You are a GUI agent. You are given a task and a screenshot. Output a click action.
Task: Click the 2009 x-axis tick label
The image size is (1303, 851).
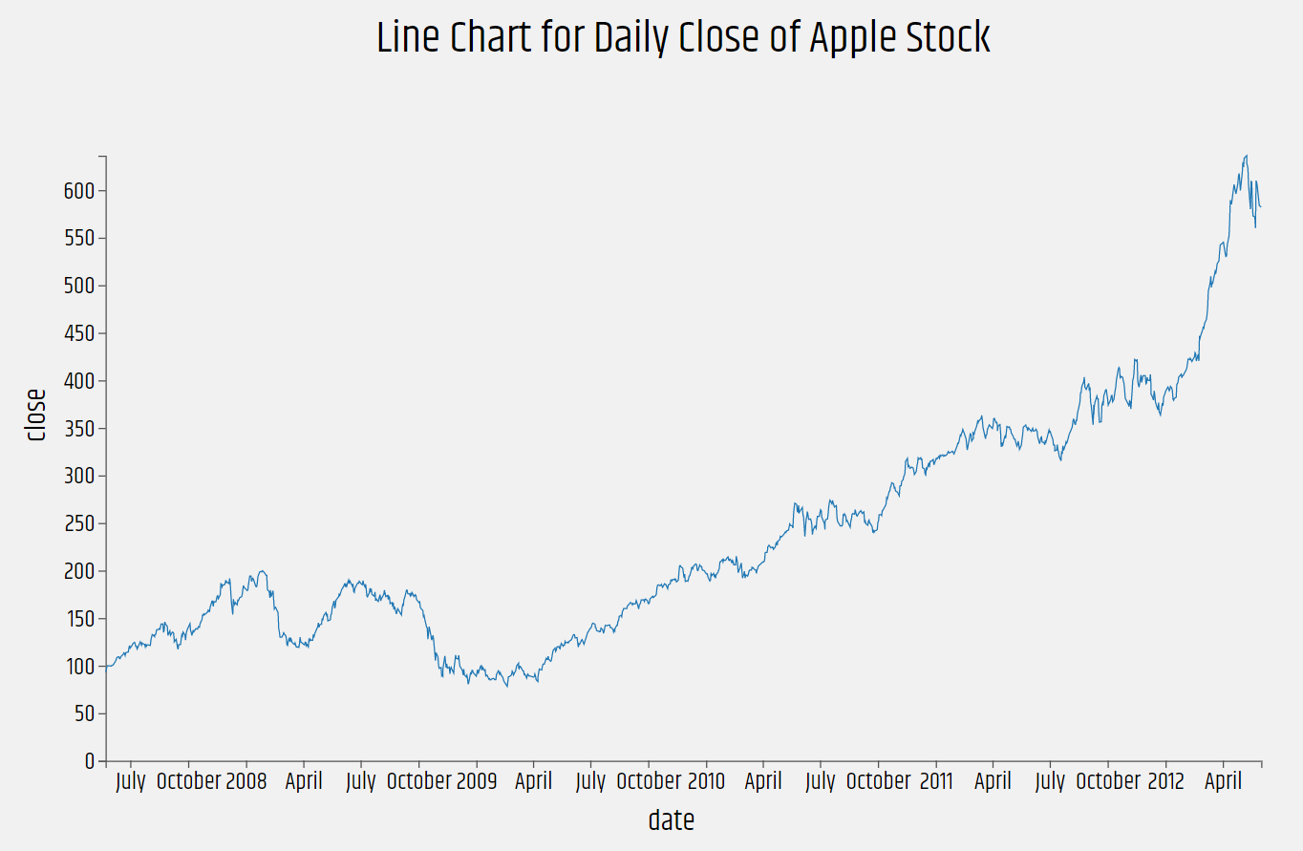click(477, 781)
